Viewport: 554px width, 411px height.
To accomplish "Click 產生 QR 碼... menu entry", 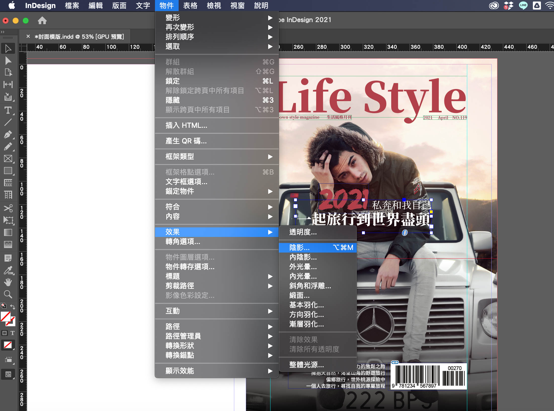I will 186,141.
